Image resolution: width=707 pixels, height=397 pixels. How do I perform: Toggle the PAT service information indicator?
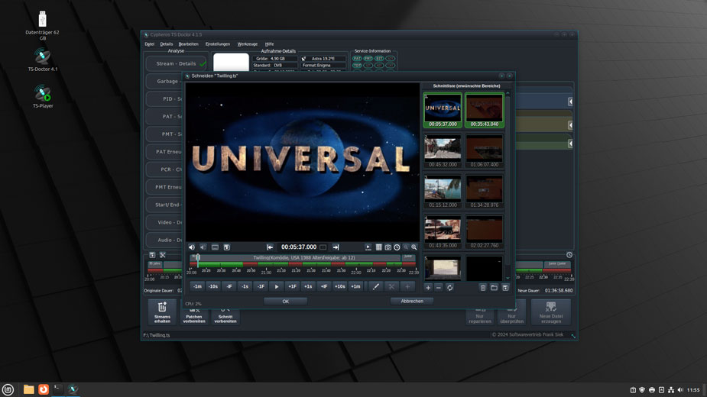[357, 59]
